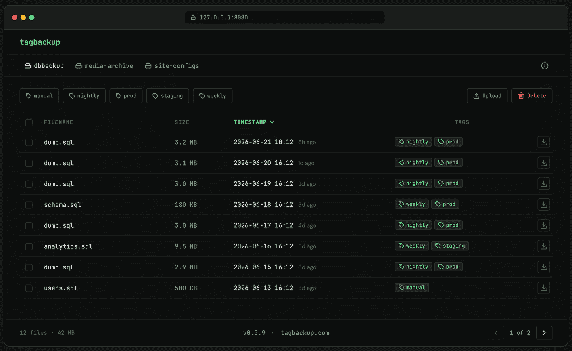The image size is (572, 351).
Task: Click the 180 KB size value
Action: [186, 205]
